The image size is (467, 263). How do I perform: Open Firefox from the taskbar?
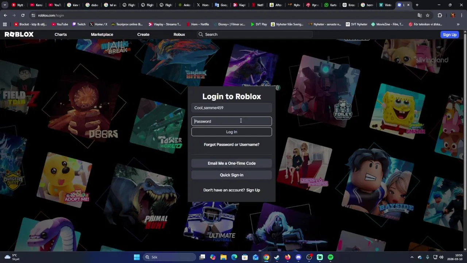287,257
